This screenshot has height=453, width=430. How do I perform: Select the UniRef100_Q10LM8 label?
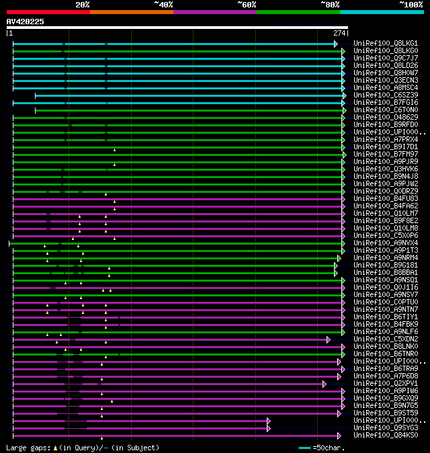(x=386, y=229)
